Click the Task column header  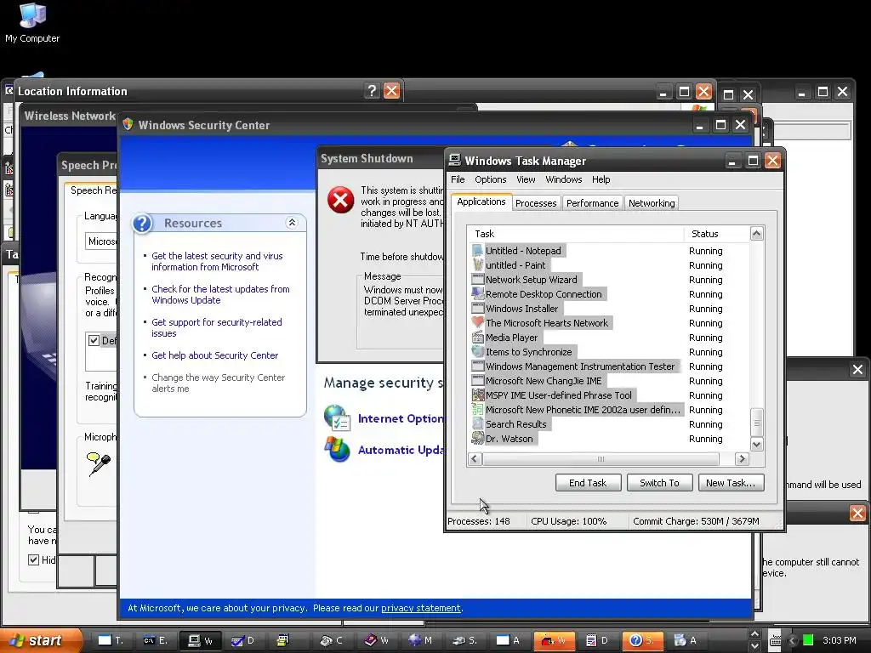click(x=576, y=234)
